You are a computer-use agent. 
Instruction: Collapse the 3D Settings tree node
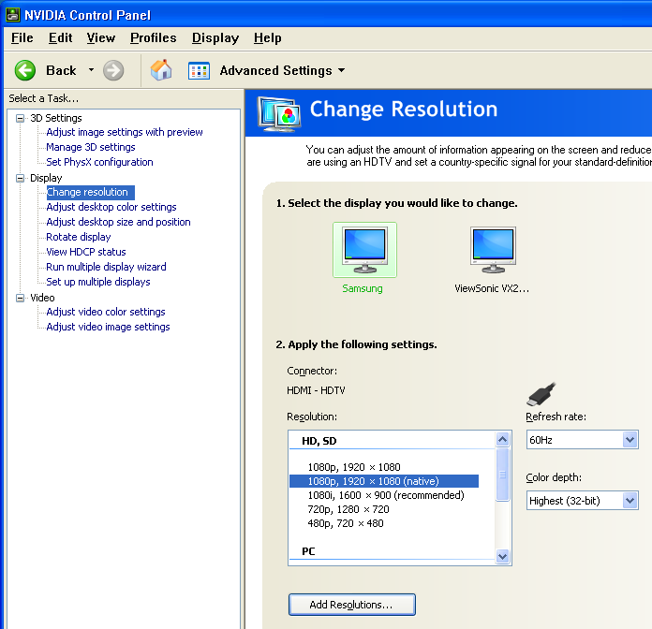(20, 118)
